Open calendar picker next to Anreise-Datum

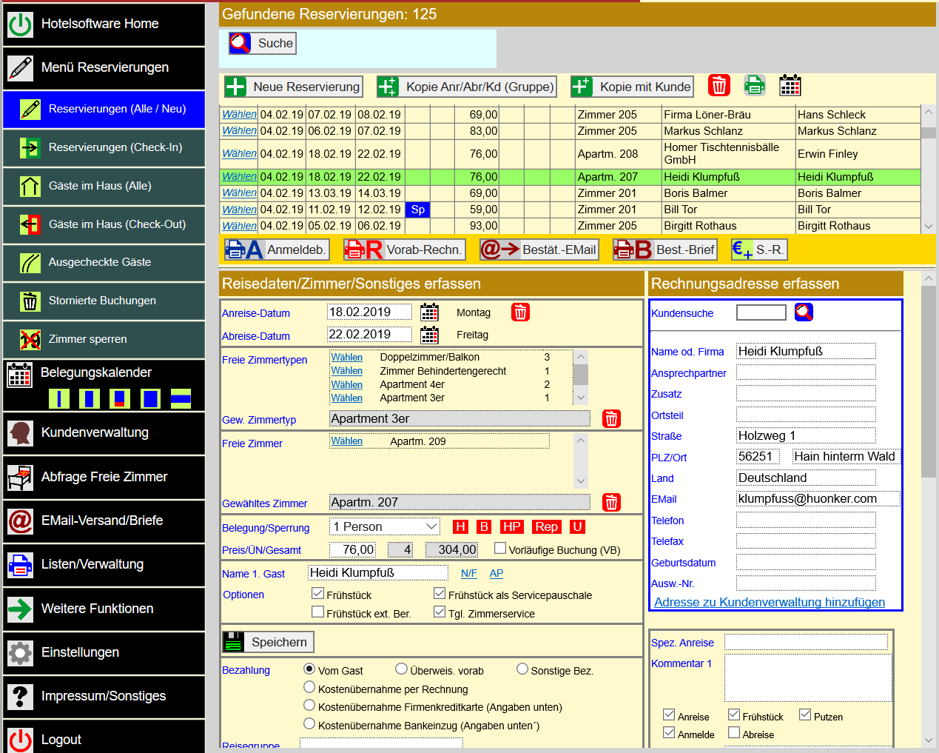(429, 312)
